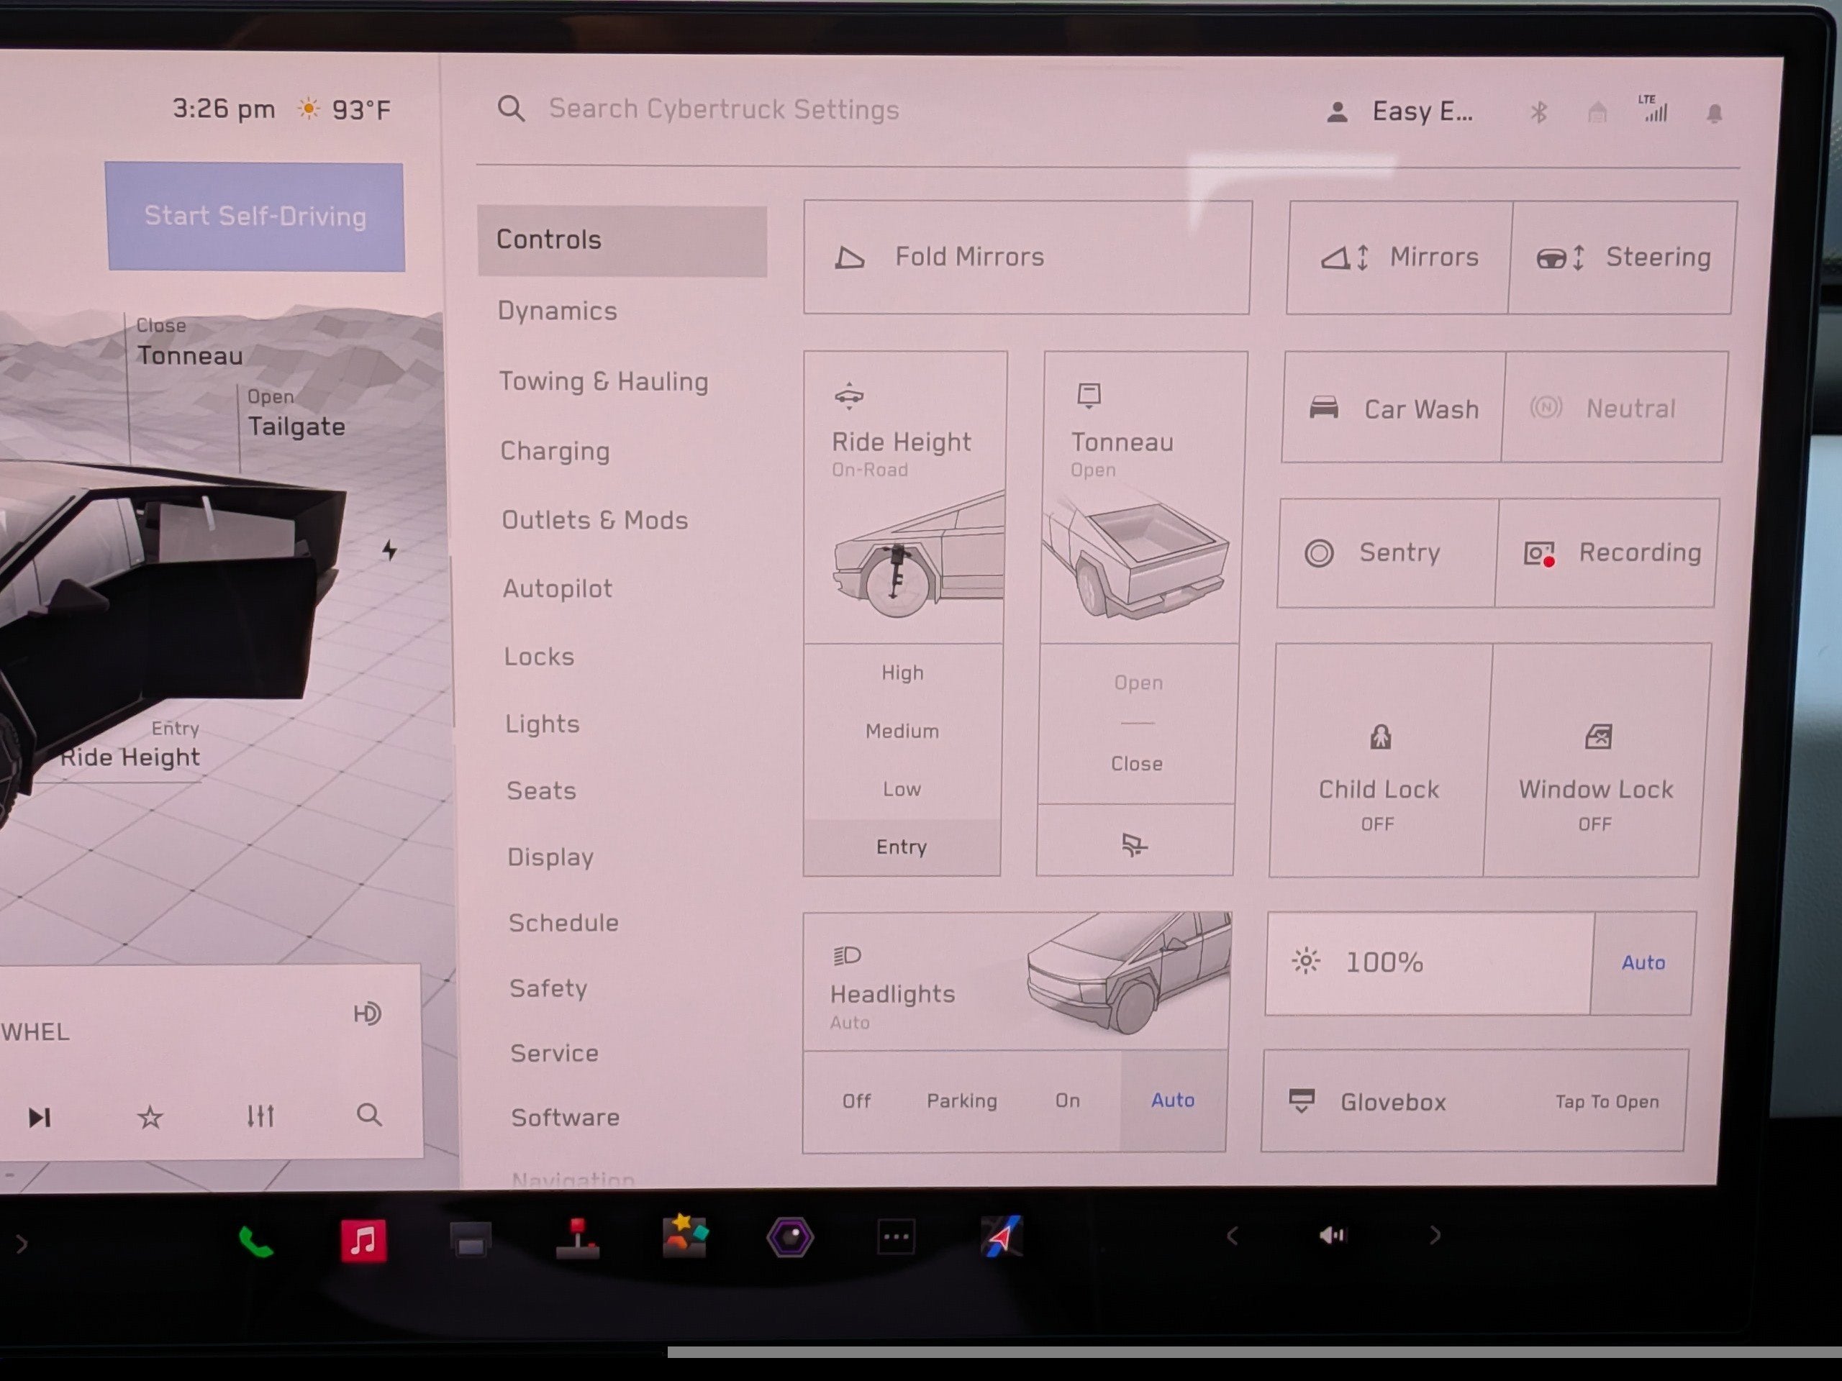Open notifications bell icon
This screenshot has width=1842, height=1381.
click(1714, 113)
